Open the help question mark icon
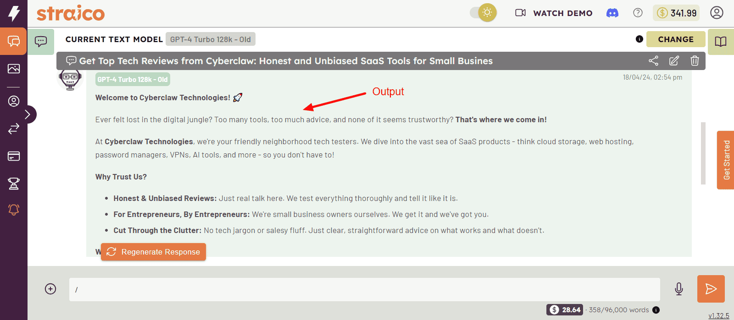Image resolution: width=734 pixels, height=320 pixels. point(638,13)
